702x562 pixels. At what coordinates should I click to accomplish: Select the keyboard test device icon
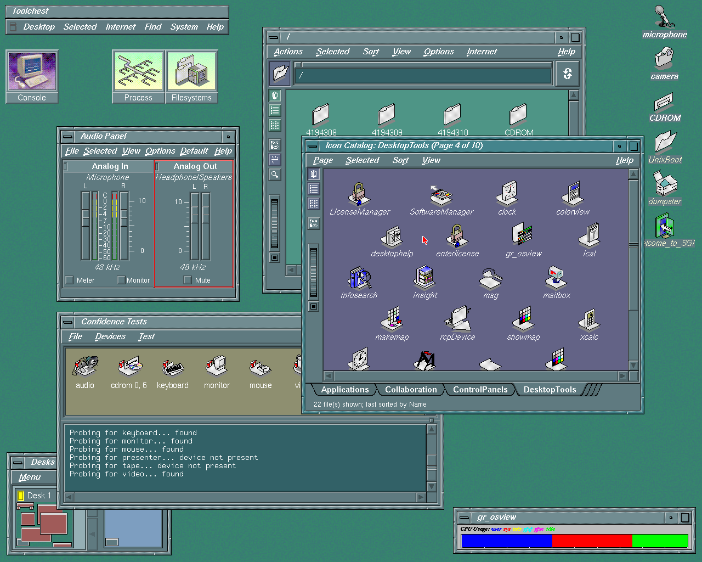click(172, 367)
